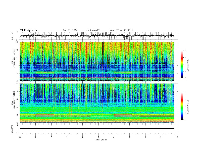Screen dimensions: 199x154
Task: Click the "3" tick on the time axis
Action: 67,137
